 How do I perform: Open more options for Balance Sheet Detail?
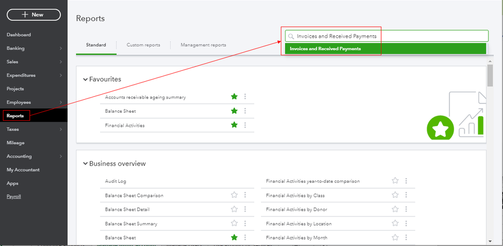[245, 209]
